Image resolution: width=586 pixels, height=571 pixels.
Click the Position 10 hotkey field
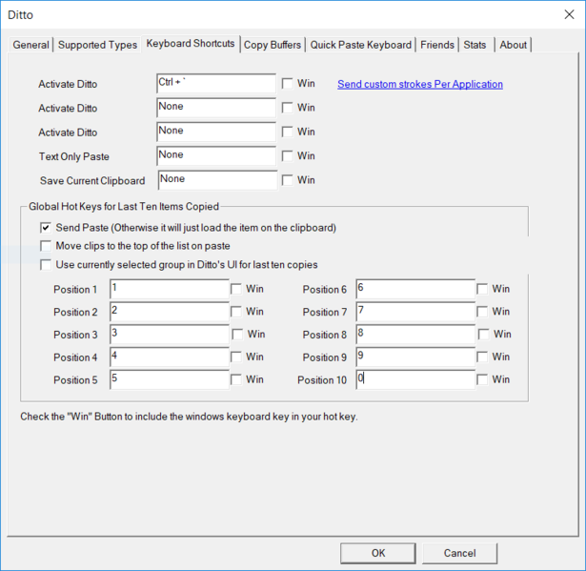(415, 380)
